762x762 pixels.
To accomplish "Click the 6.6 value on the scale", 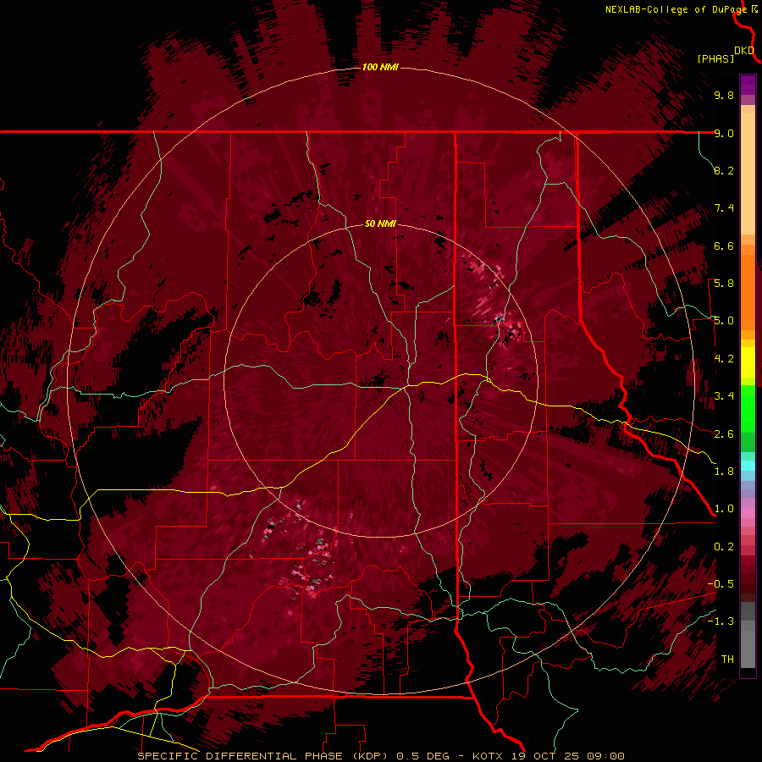I will point(724,246).
